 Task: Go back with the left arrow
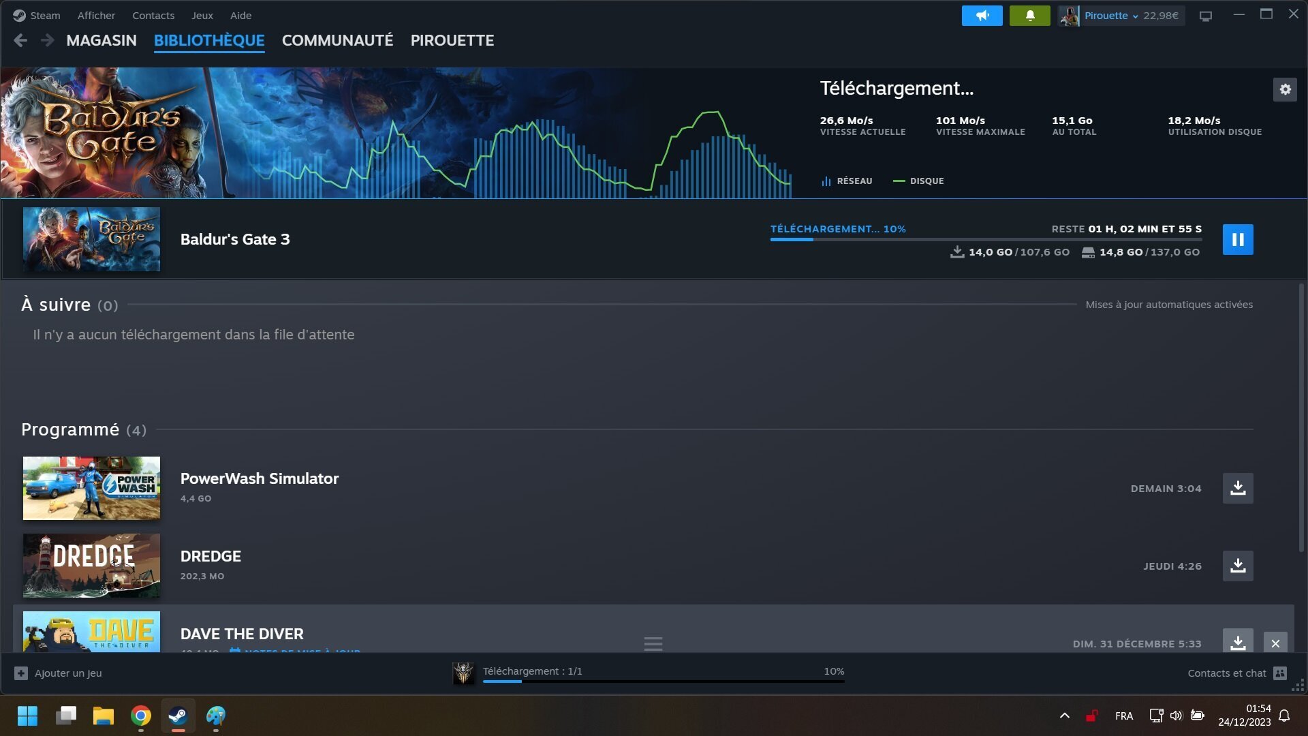[x=20, y=40]
